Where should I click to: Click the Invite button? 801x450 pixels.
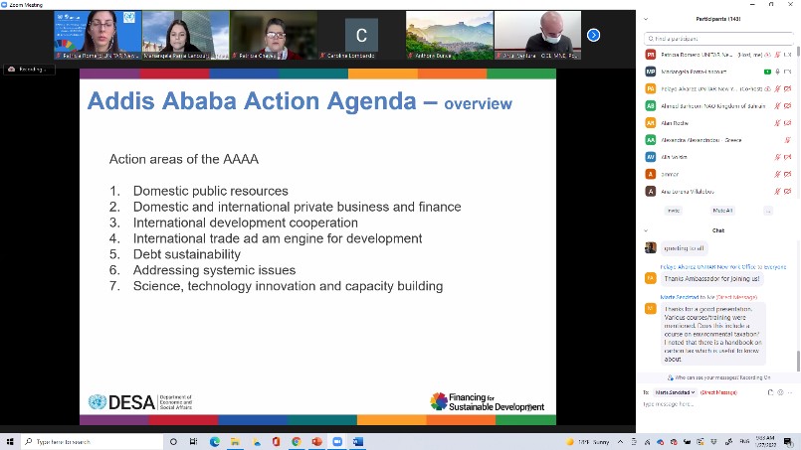[x=674, y=211]
